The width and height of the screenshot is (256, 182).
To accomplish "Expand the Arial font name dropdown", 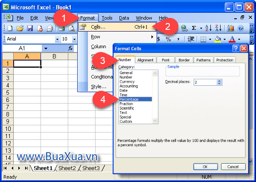I will tap(58, 39).
